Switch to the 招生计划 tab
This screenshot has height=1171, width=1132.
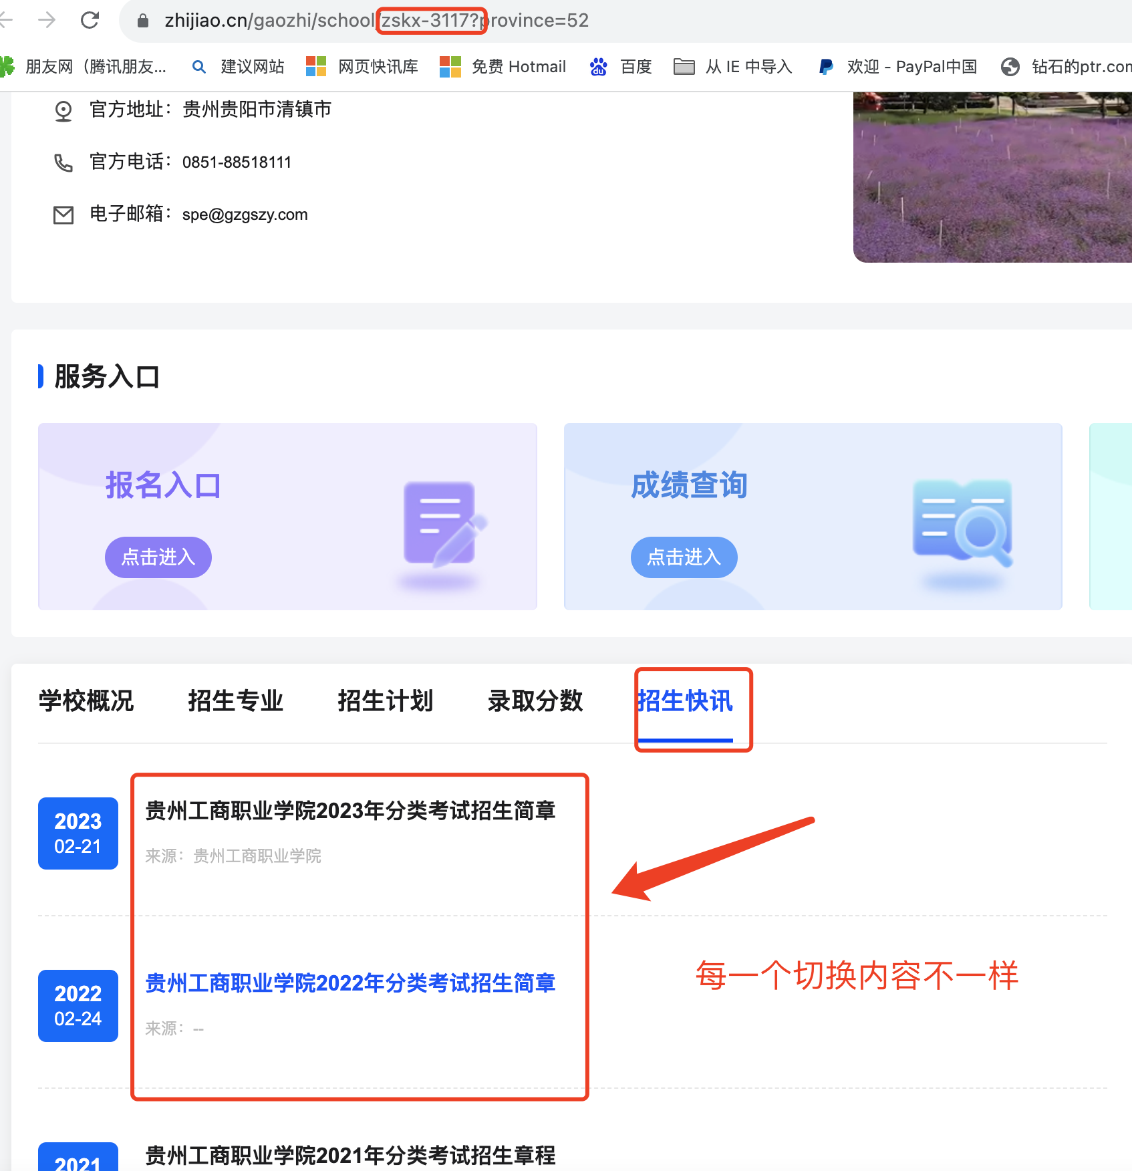click(386, 701)
